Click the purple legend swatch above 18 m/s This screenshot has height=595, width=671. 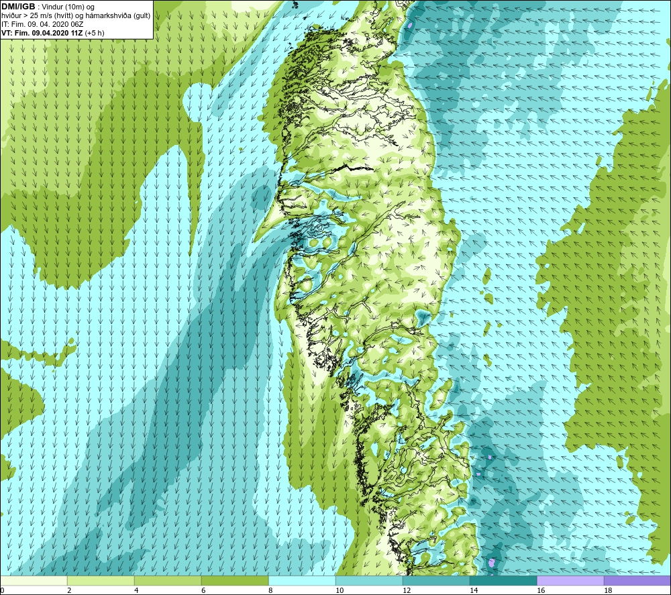point(637,580)
